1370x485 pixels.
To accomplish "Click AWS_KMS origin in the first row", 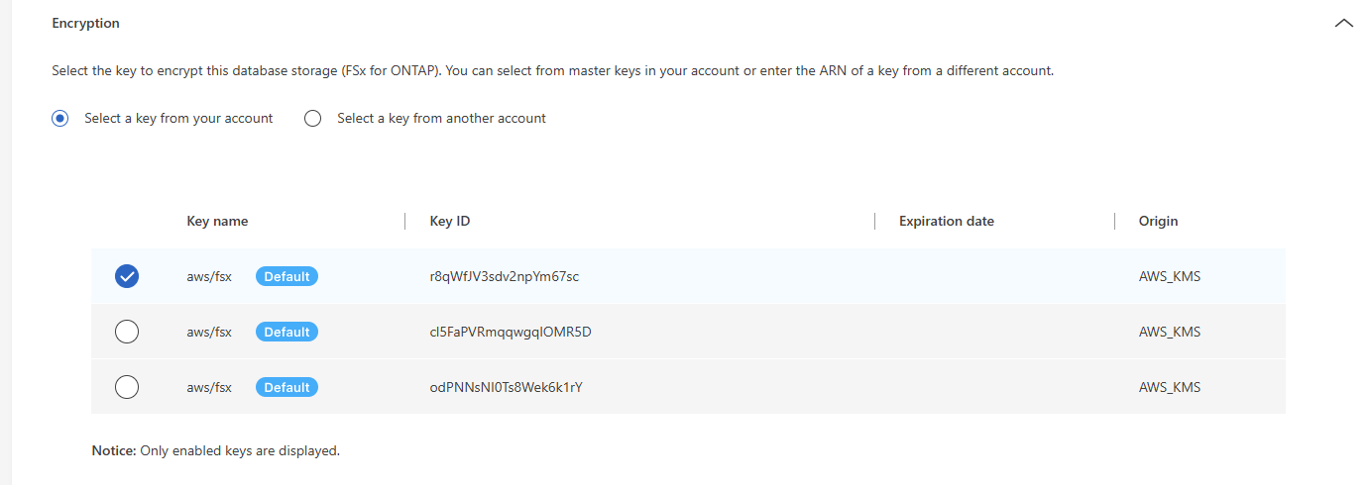I will click(x=1169, y=277).
